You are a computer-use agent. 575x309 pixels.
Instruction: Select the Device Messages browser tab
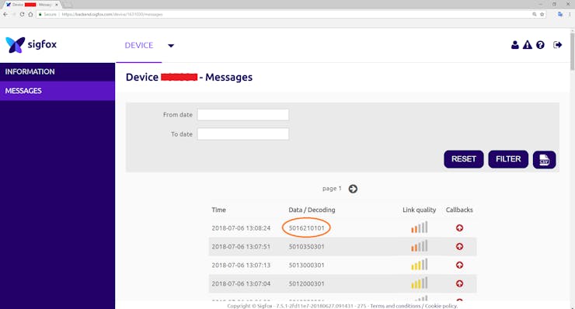coord(33,5)
